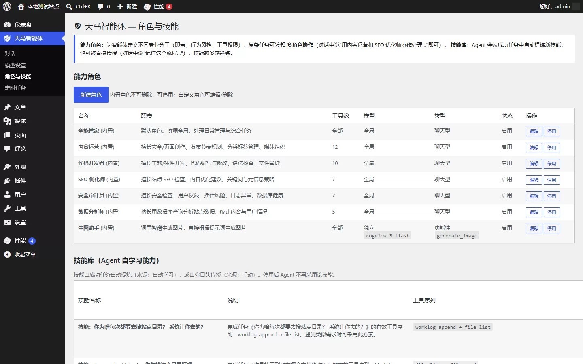This screenshot has height=364, width=583.
Task: Edit the 内容运营 role
Action: pyautogui.click(x=534, y=148)
